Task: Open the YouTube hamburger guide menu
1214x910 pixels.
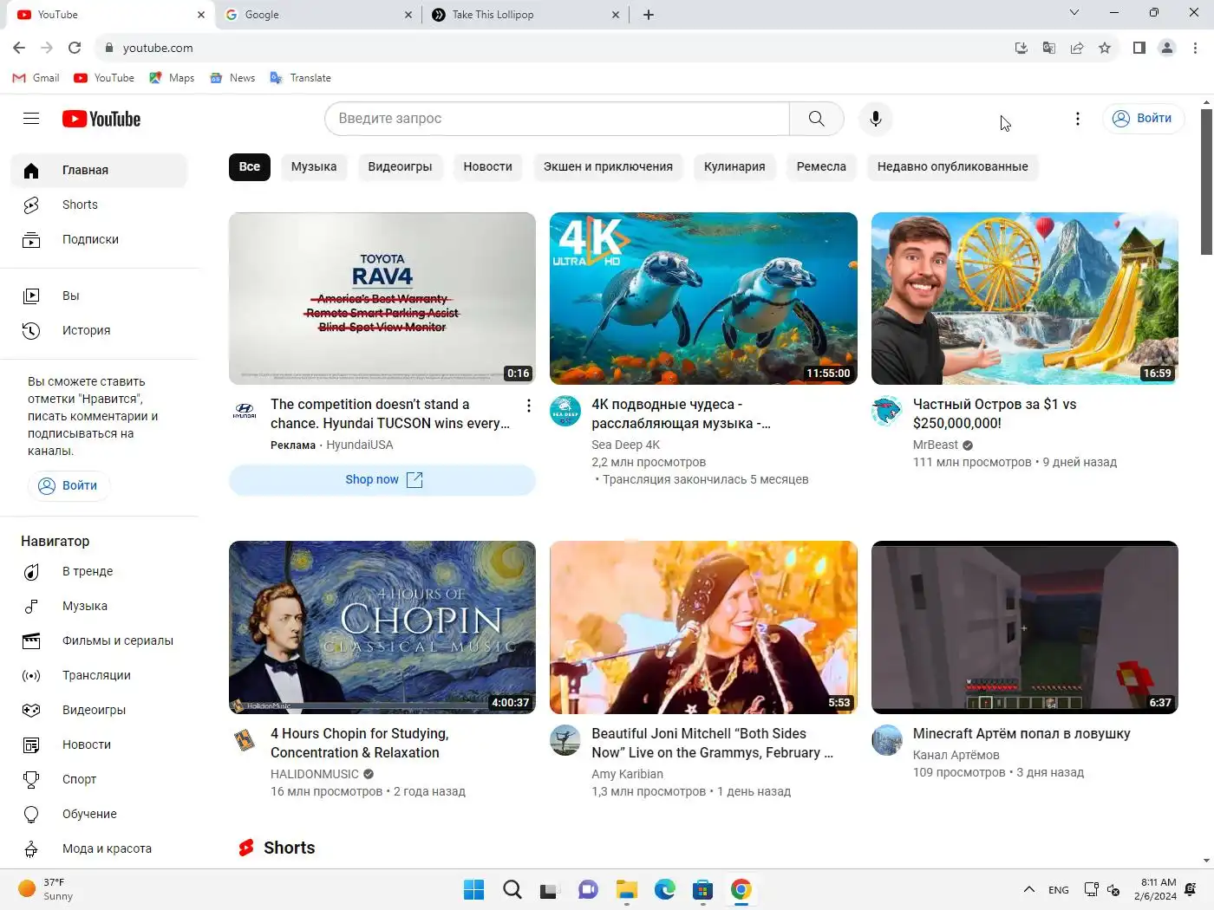Action: (31, 119)
